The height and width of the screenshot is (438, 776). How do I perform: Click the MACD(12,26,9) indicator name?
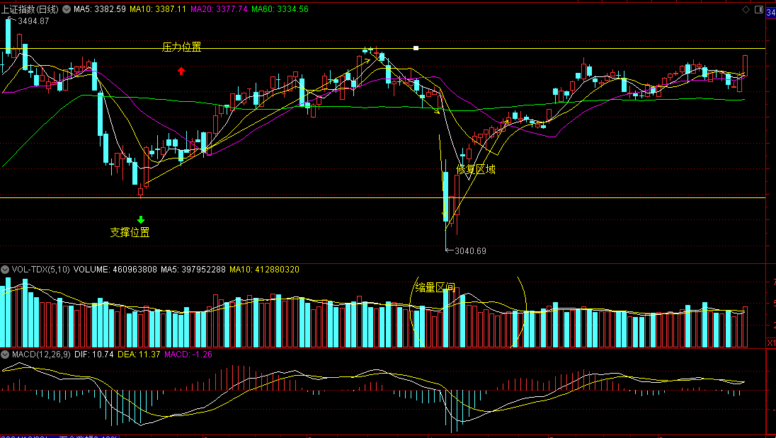click(41, 355)
